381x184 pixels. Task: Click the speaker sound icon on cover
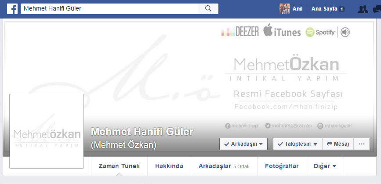[x=345, y=32]
